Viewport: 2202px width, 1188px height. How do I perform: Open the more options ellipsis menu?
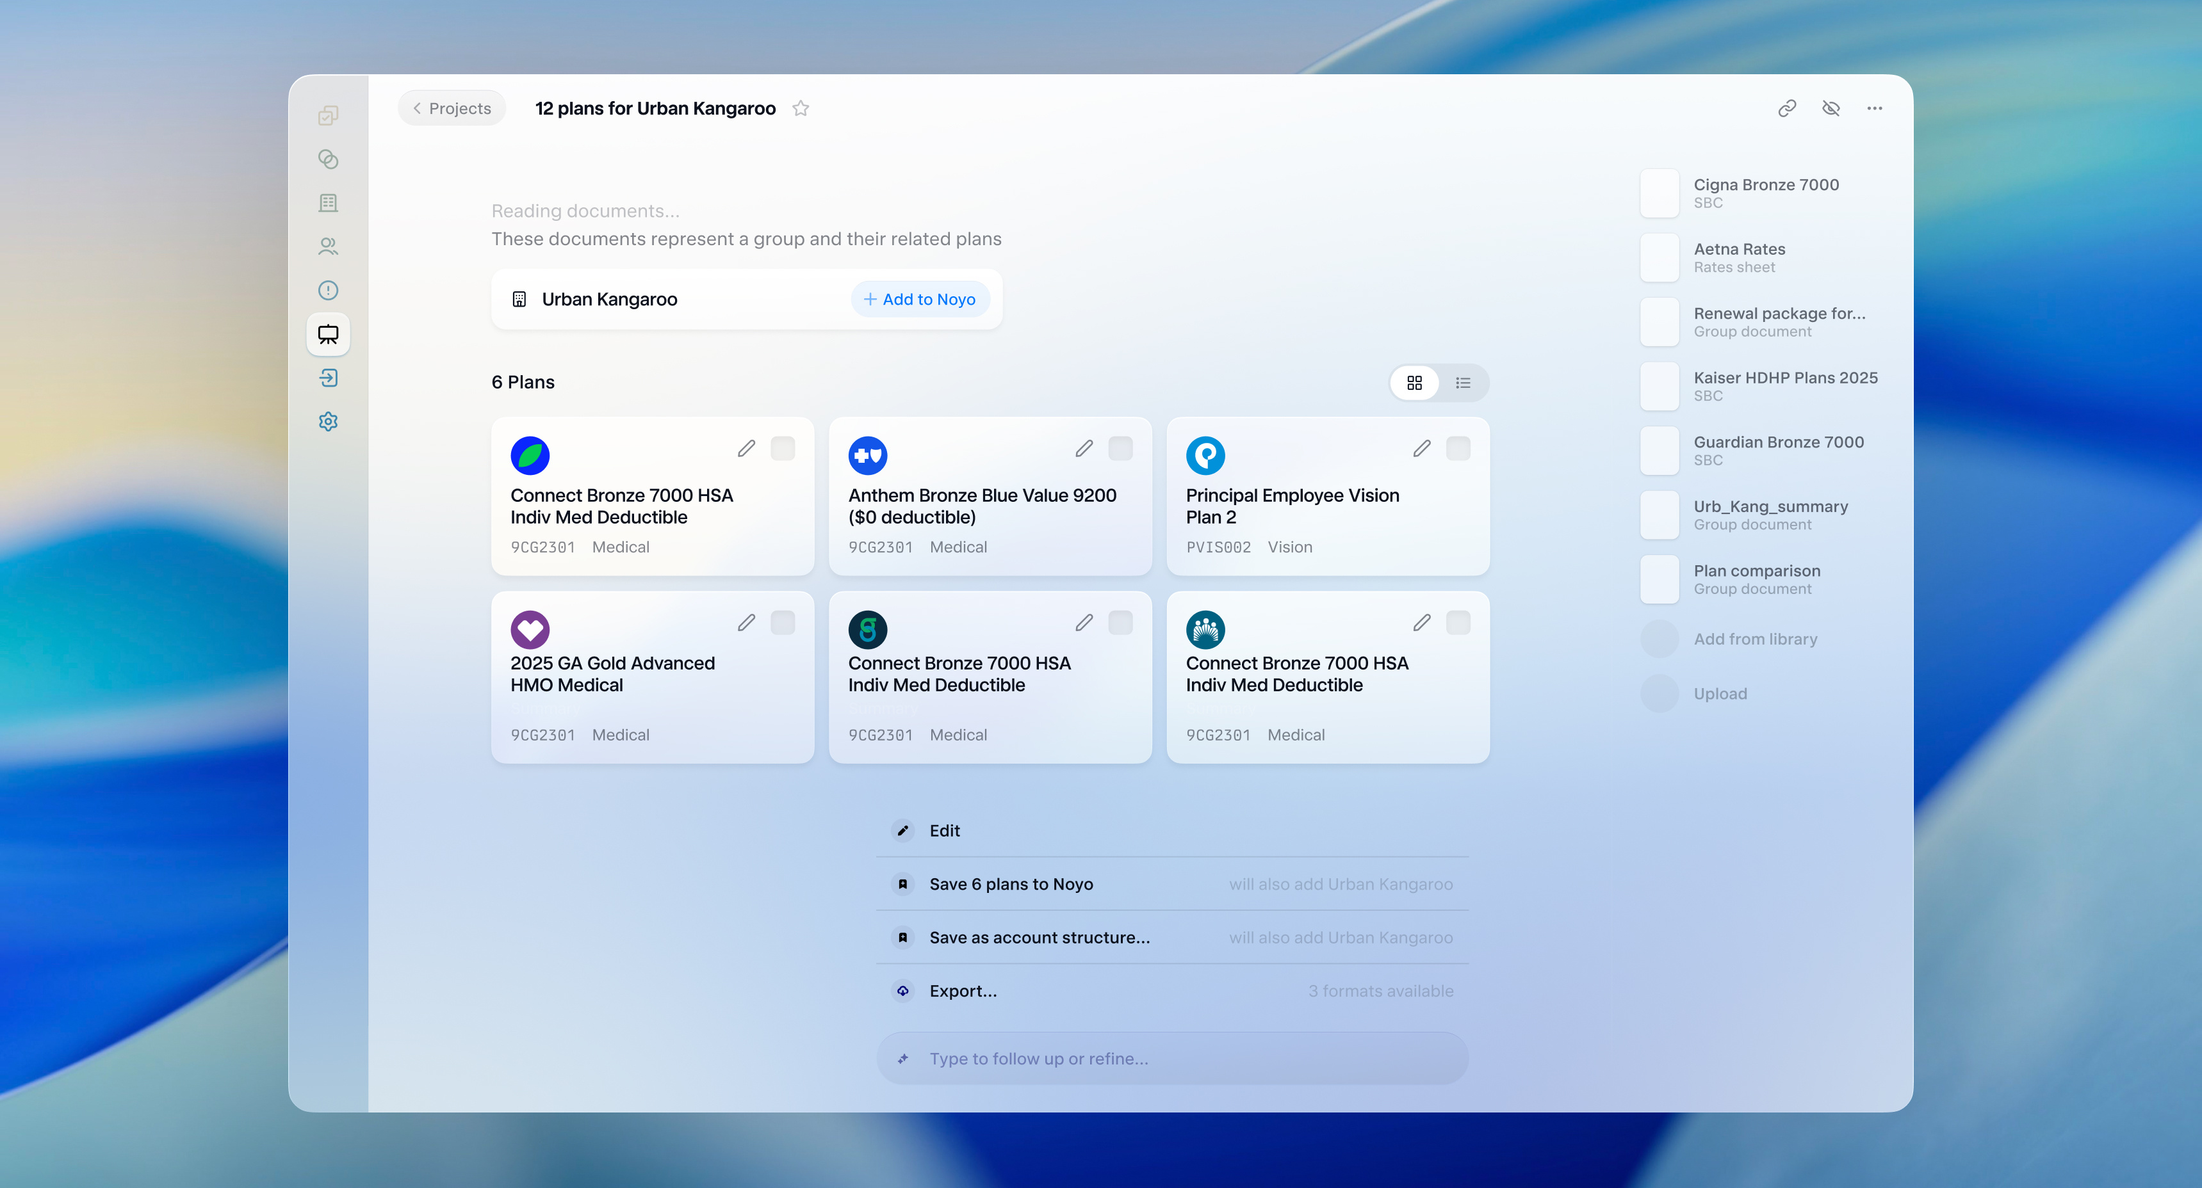coord(1875,108)
